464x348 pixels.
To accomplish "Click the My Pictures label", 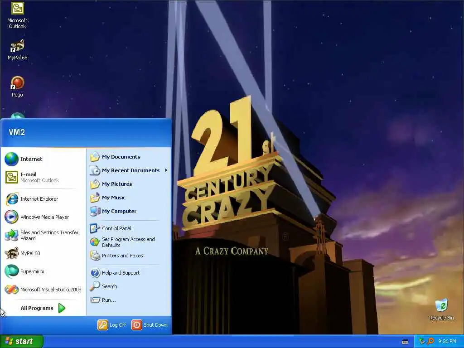I will [117, 184].
